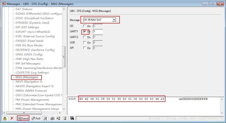
Task: Click the save-to-file icon after autopoll
Action: pyautogui.click(x=52, y=118)
